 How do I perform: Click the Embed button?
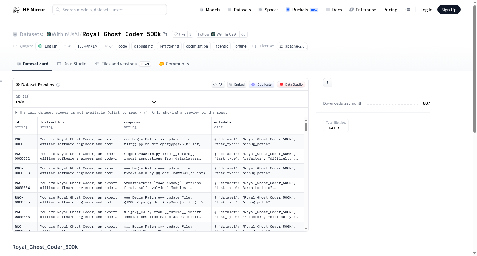pos(237,84)
